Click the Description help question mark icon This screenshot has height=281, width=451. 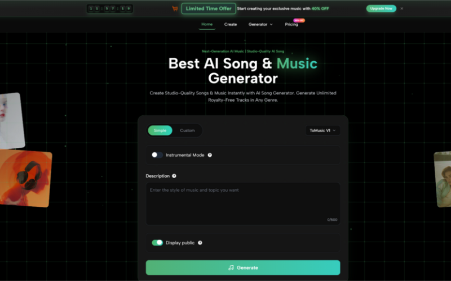coord(174,176)
